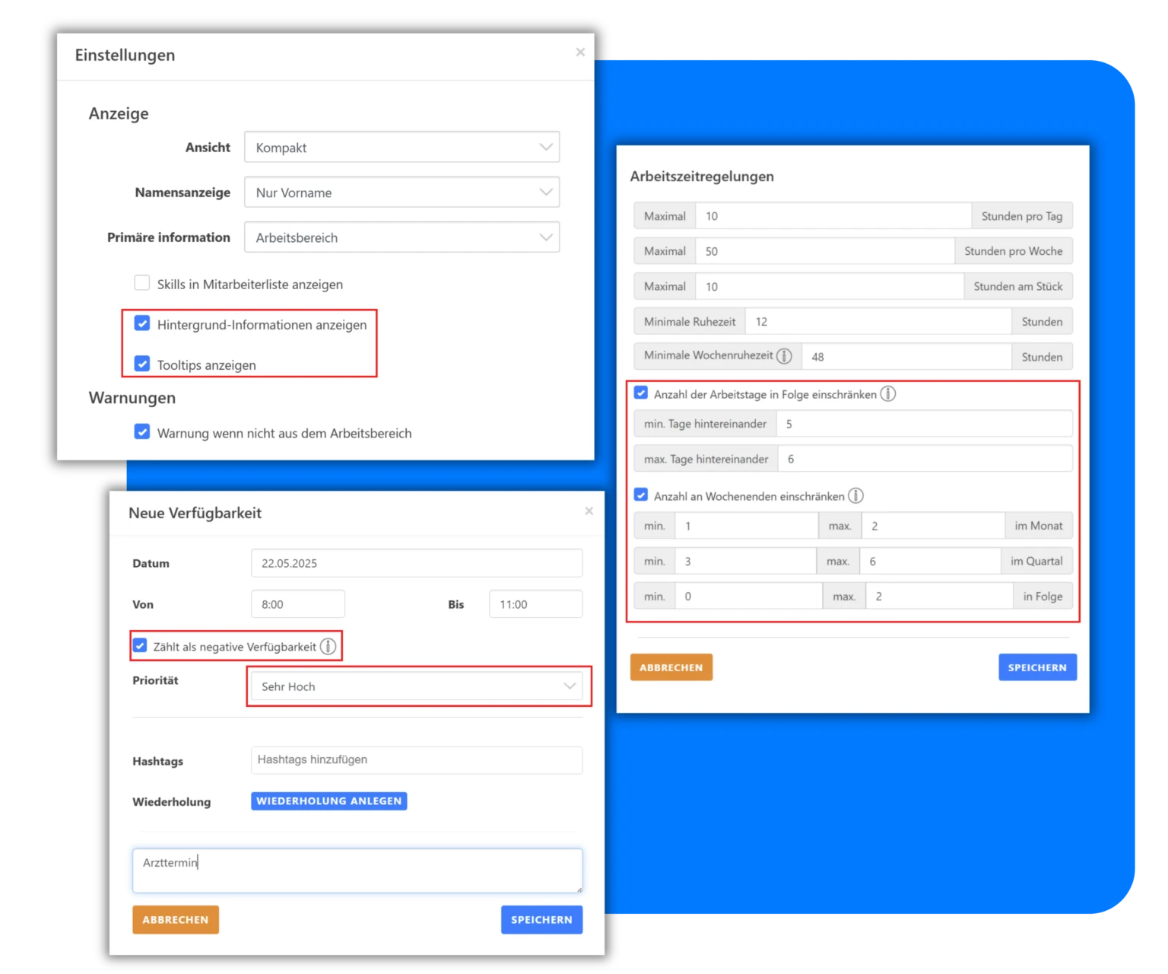Disable Tooltips anzeigen checkbox
The width and height of the screenshot is (1168, 974).
(x=142, y=364)
